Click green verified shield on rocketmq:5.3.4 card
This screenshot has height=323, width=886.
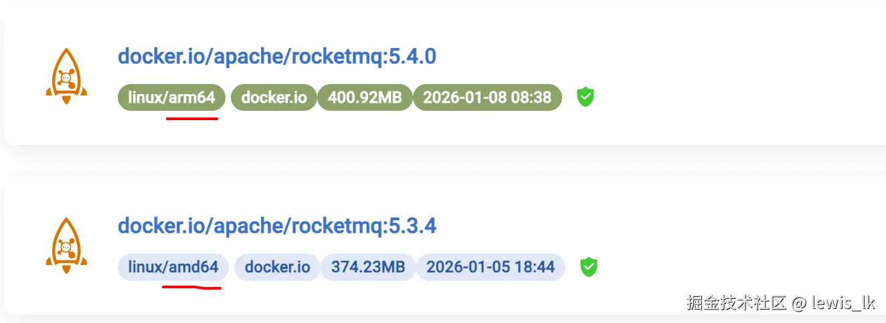coord(588,268)
